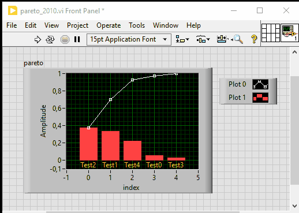
Task: Minimize the pareto_2010.vi window
Action: coord(234,10)
